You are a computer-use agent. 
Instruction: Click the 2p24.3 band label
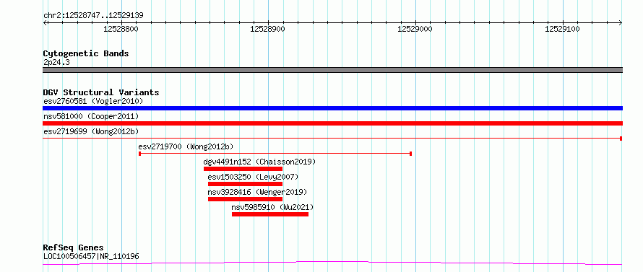point(56,62)
